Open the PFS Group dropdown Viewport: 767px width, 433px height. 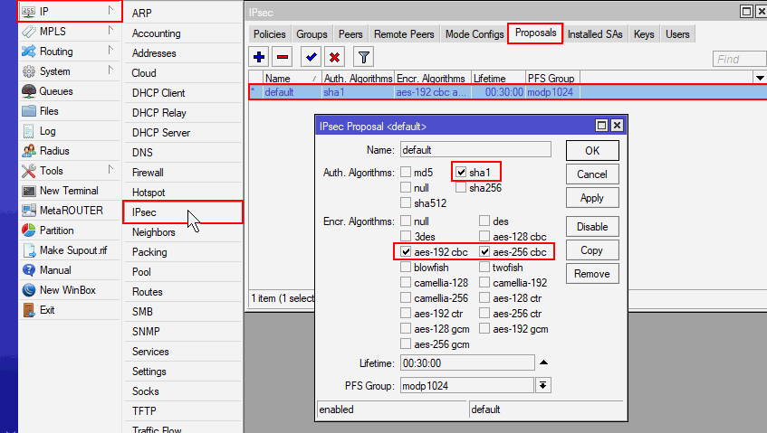point(543,386)
